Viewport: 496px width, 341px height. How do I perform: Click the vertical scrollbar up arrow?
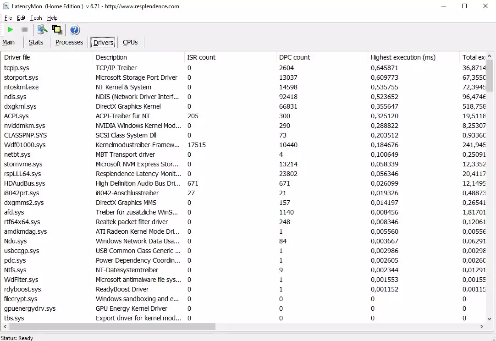(x=490, y=56)
